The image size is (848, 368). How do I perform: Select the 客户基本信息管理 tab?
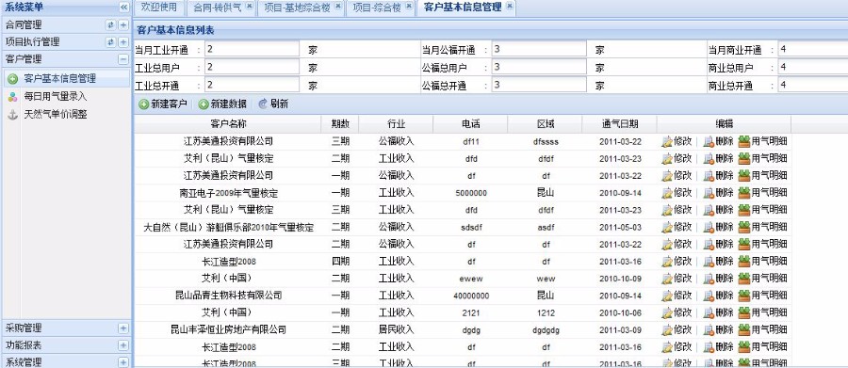click(463, 7)
